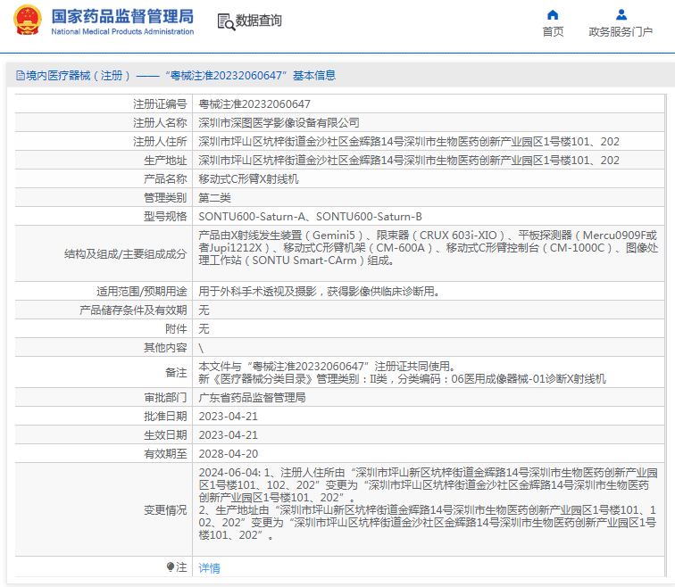Image resolution: width=675 pixels, height=587 pixels.
Task: Click 无 value in 产品储存条件及有效期 row
Action: [x=204, y=310]
